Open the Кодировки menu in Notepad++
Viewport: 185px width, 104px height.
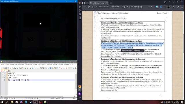(x=21, y=64)
